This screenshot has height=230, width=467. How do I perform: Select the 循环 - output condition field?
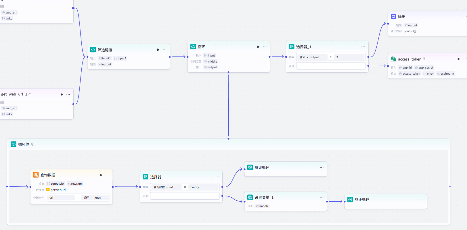[x=312, y=57]
